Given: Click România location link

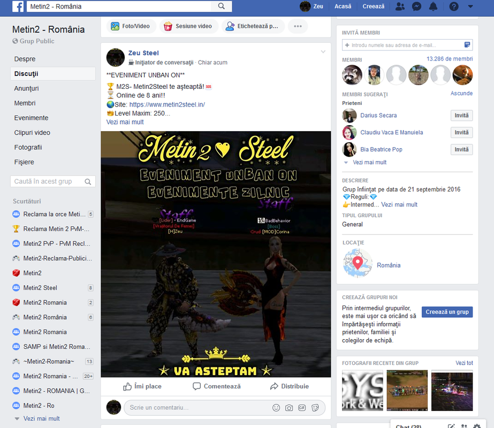Looking at the screenshot, I should pos(389,265).
